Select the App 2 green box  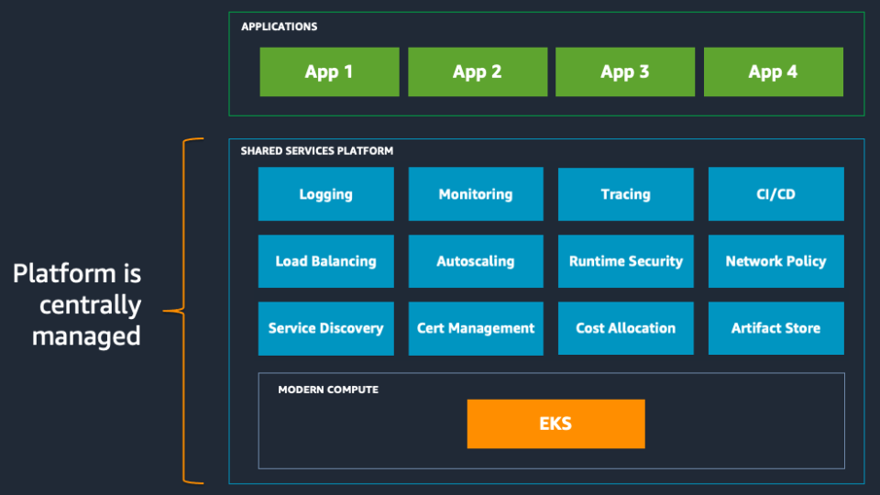click(x=478, y=71)
